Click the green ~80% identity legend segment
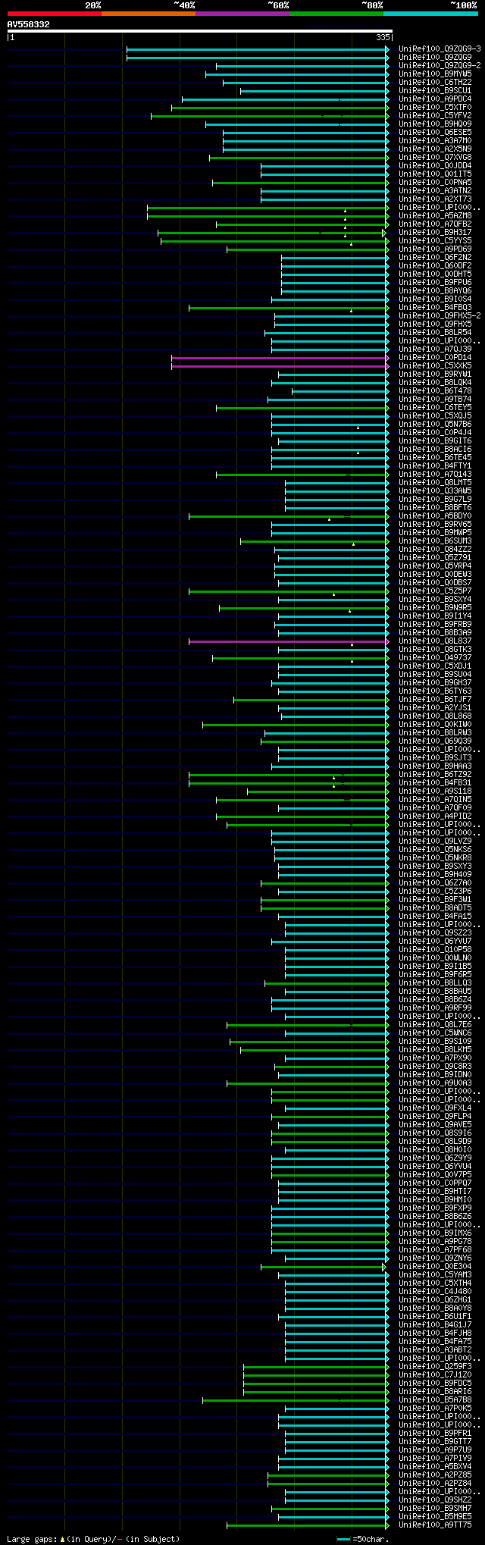485x1545 pixels. (x=336, y=14)
